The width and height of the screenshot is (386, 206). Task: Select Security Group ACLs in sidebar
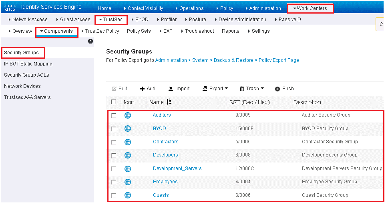26,75
